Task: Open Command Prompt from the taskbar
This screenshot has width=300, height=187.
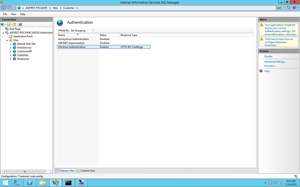Action: point(68,183)
